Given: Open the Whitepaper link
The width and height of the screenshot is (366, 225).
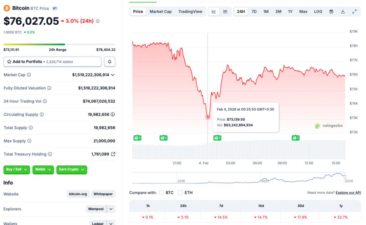Looking at the screenshot, I should coord(103,194).
